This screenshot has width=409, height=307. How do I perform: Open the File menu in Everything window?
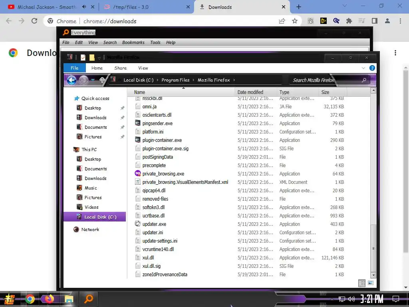click(66, 42)
